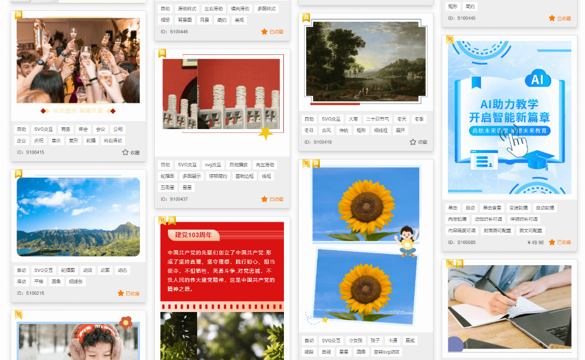Click the gold 商 badge on toast photo card

pyautogui.click(x=19, y=14)
